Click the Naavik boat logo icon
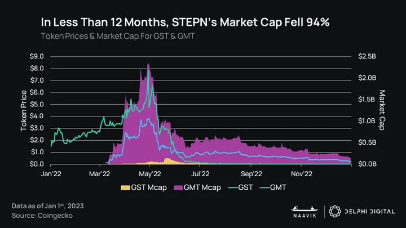This screenshot has width=406, height=228. [x=304, y=208]
